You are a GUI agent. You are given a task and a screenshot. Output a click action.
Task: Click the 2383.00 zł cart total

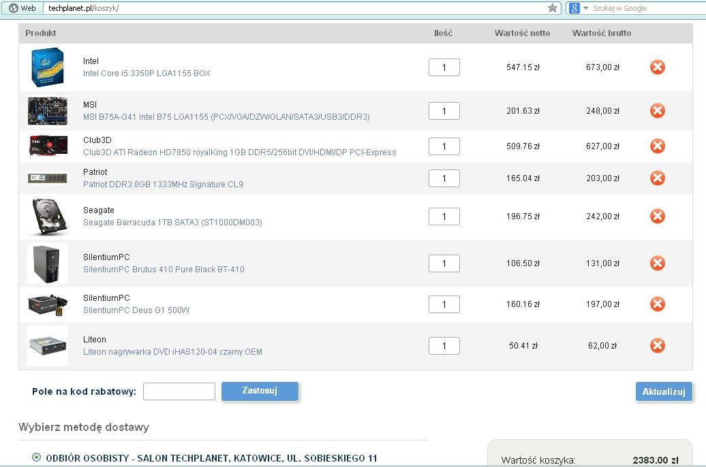point(655,460)
